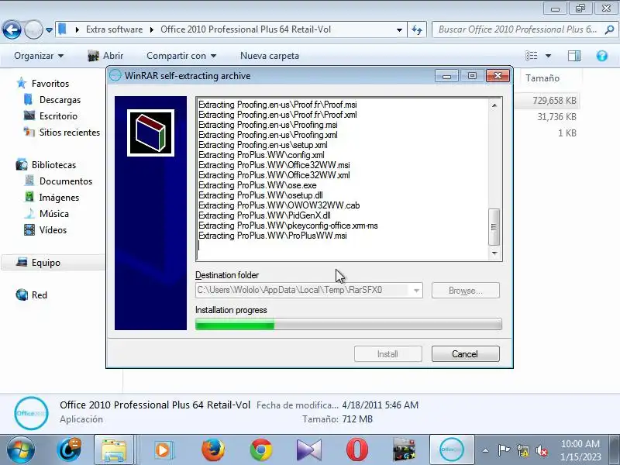Click the WinRAR archive box logo image
Screen dimensions: 620x465
pos(150,133)
